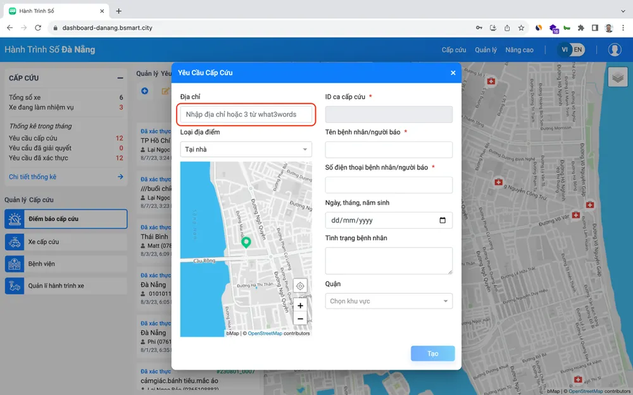The width and height of the screenshot is (633, 395).
Task: Click the blue add request plus icon
Action: [145, 92]
